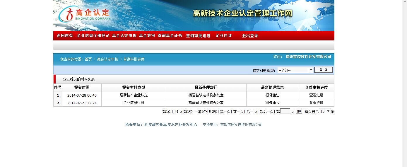Screen dimensions: 407x167
Task: Click the 提交材料类型 column header
Action: [134, 88]
